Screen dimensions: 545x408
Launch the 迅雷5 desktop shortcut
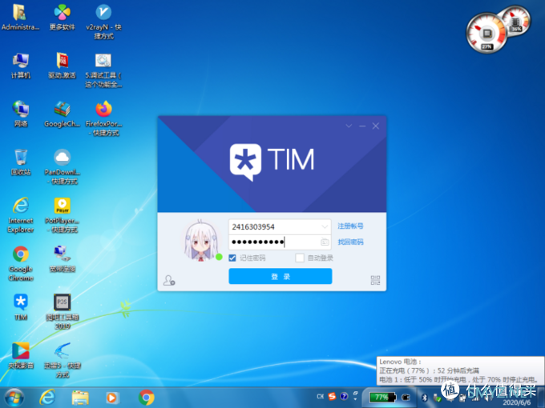click(63, 360)
